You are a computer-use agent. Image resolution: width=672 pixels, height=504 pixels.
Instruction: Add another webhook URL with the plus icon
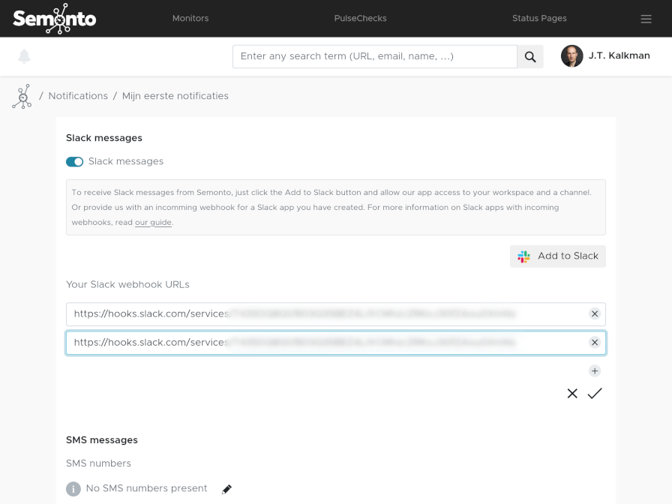click(595, 370)
